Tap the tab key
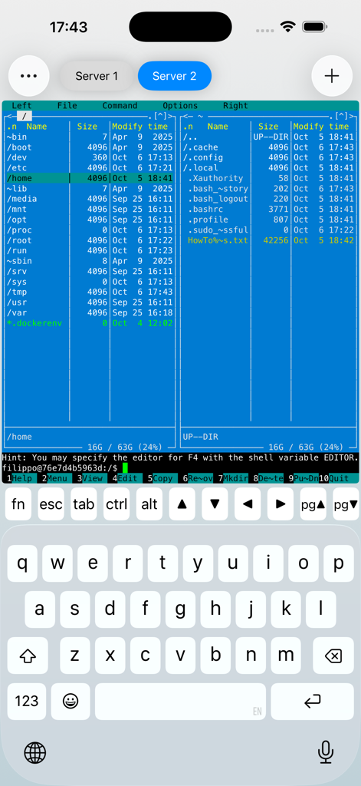 click(84, 504)
